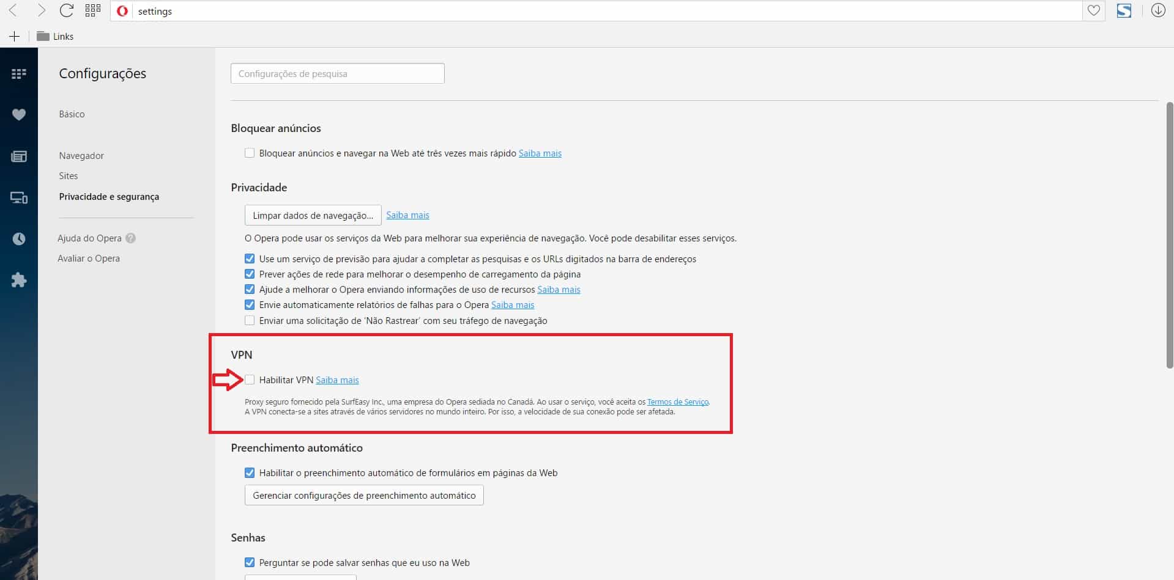This screenshot has width=1174, height=580.
Task: Select Privacidade e segurança section
Action: click(109, 196)
